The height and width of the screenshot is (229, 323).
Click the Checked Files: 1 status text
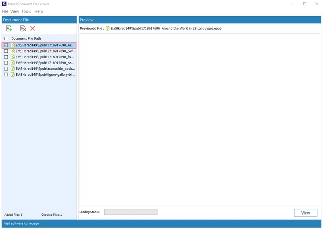pyautogui.click(x=52, y=214)
